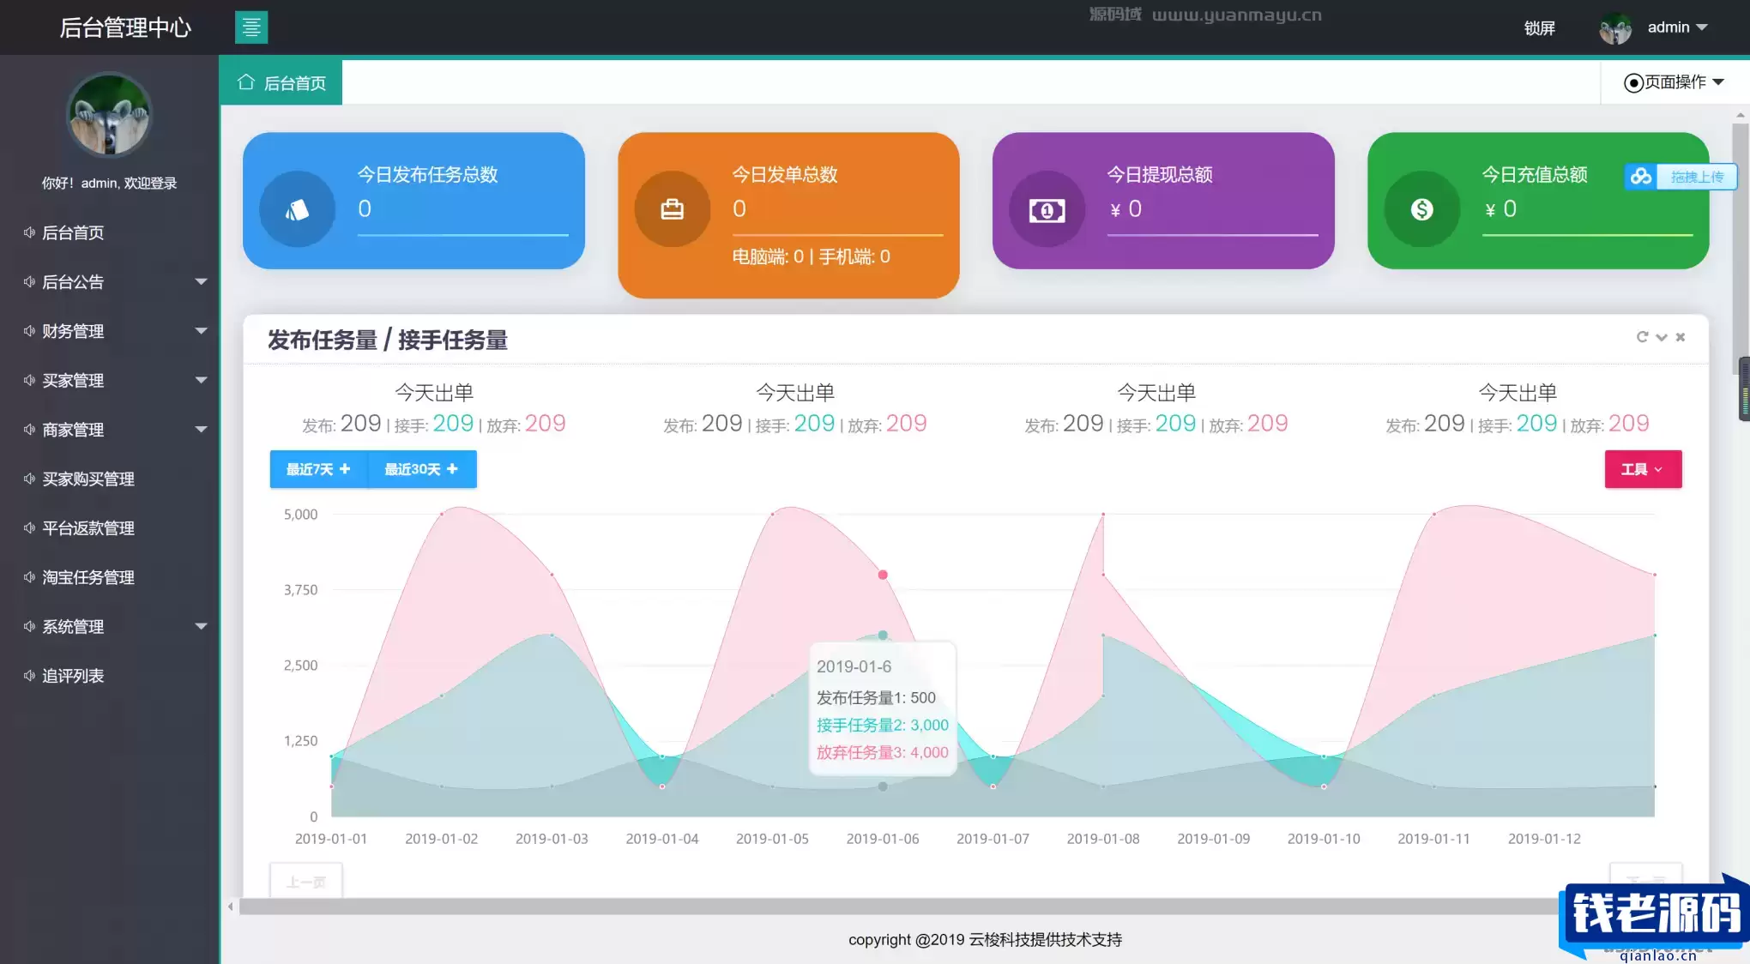Open the 页面操作 dropdown

(1674, 82)
